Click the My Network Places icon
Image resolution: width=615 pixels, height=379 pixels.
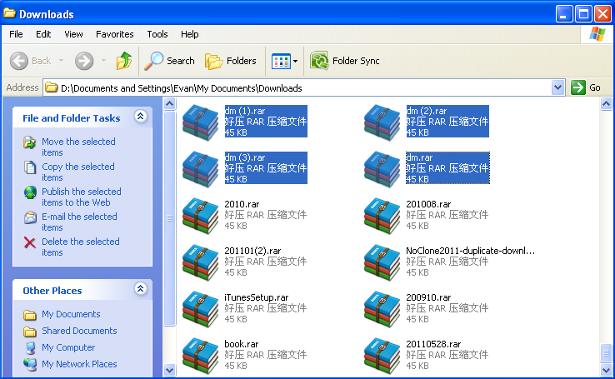pos(30,364)
